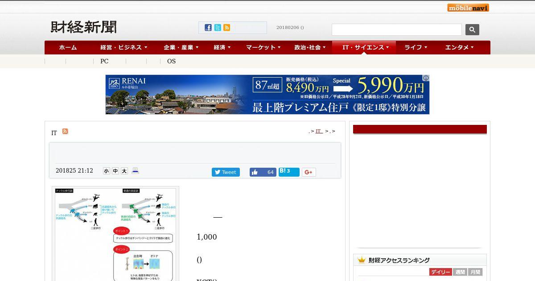
Task: Expand the 政治・社会 dropdown menu
Action: pyautogui.click(x=310, y=47)
